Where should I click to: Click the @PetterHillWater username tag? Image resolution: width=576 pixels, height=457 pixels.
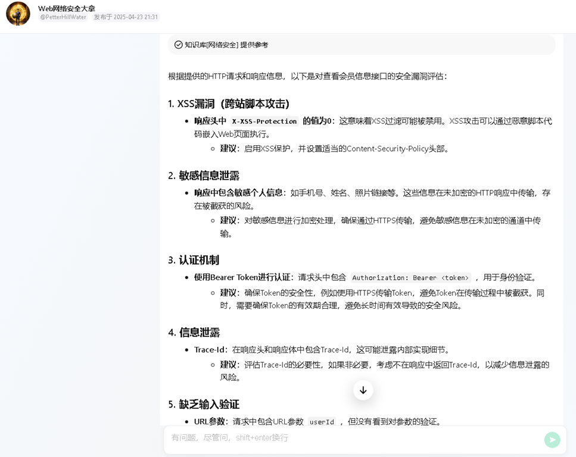point(63,17)
